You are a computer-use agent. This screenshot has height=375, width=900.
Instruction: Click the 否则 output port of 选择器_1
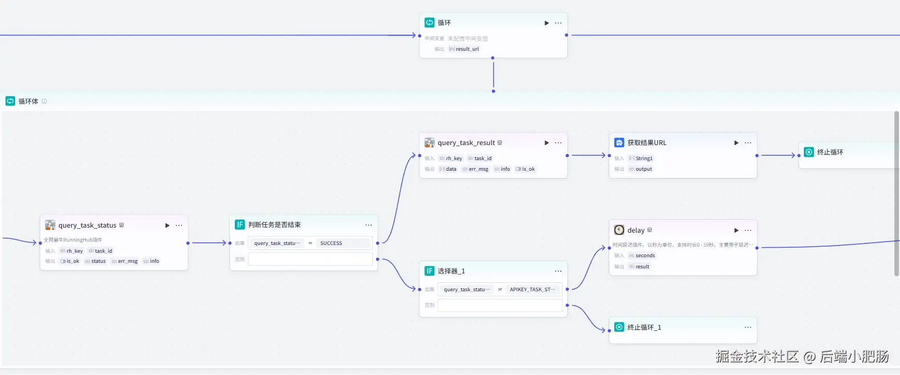coord(567,305)
